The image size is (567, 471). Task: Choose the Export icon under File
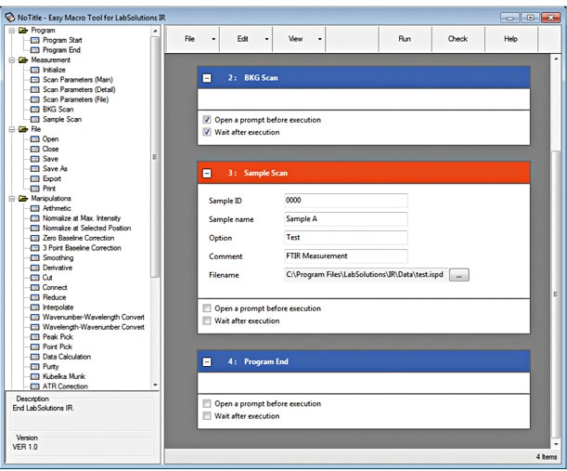point(34,178)
